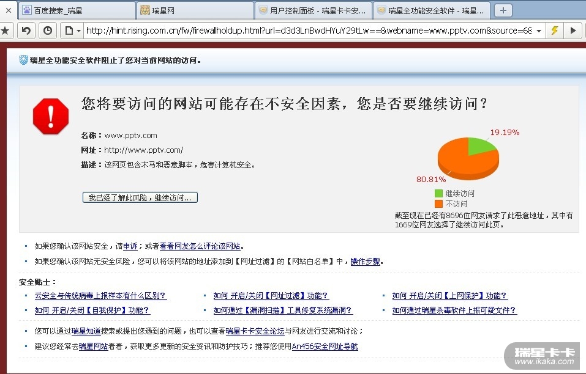Click the 19.19% percentage label
The height and width of the screenshot is (374, 586).
[x=505, y=133]
